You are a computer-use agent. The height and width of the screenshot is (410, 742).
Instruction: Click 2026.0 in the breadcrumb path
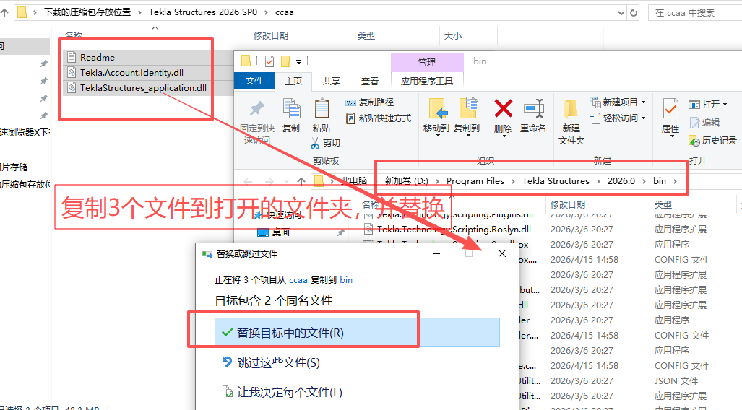621,181
